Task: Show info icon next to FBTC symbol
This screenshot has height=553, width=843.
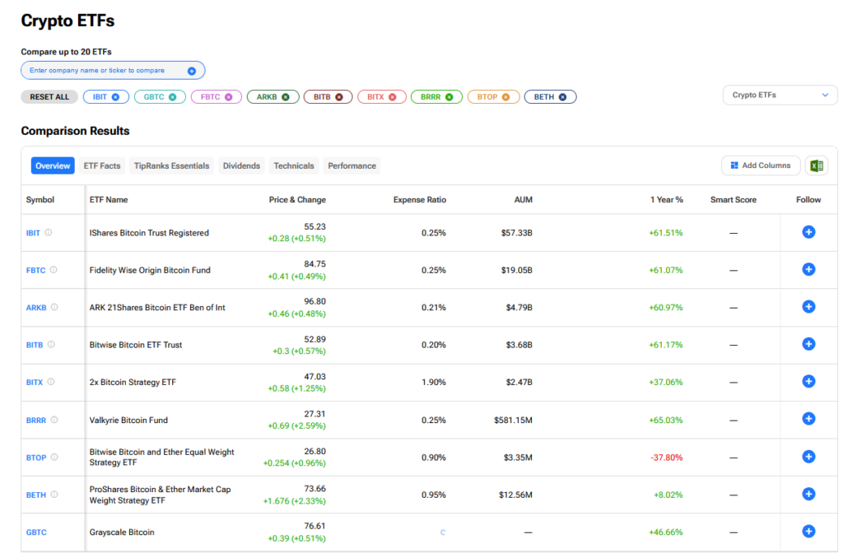Action: click(54, 270)
